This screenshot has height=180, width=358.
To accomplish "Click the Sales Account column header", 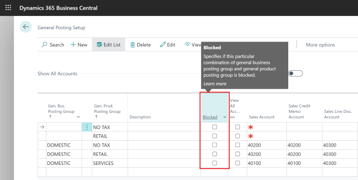I will coord(262,117).
